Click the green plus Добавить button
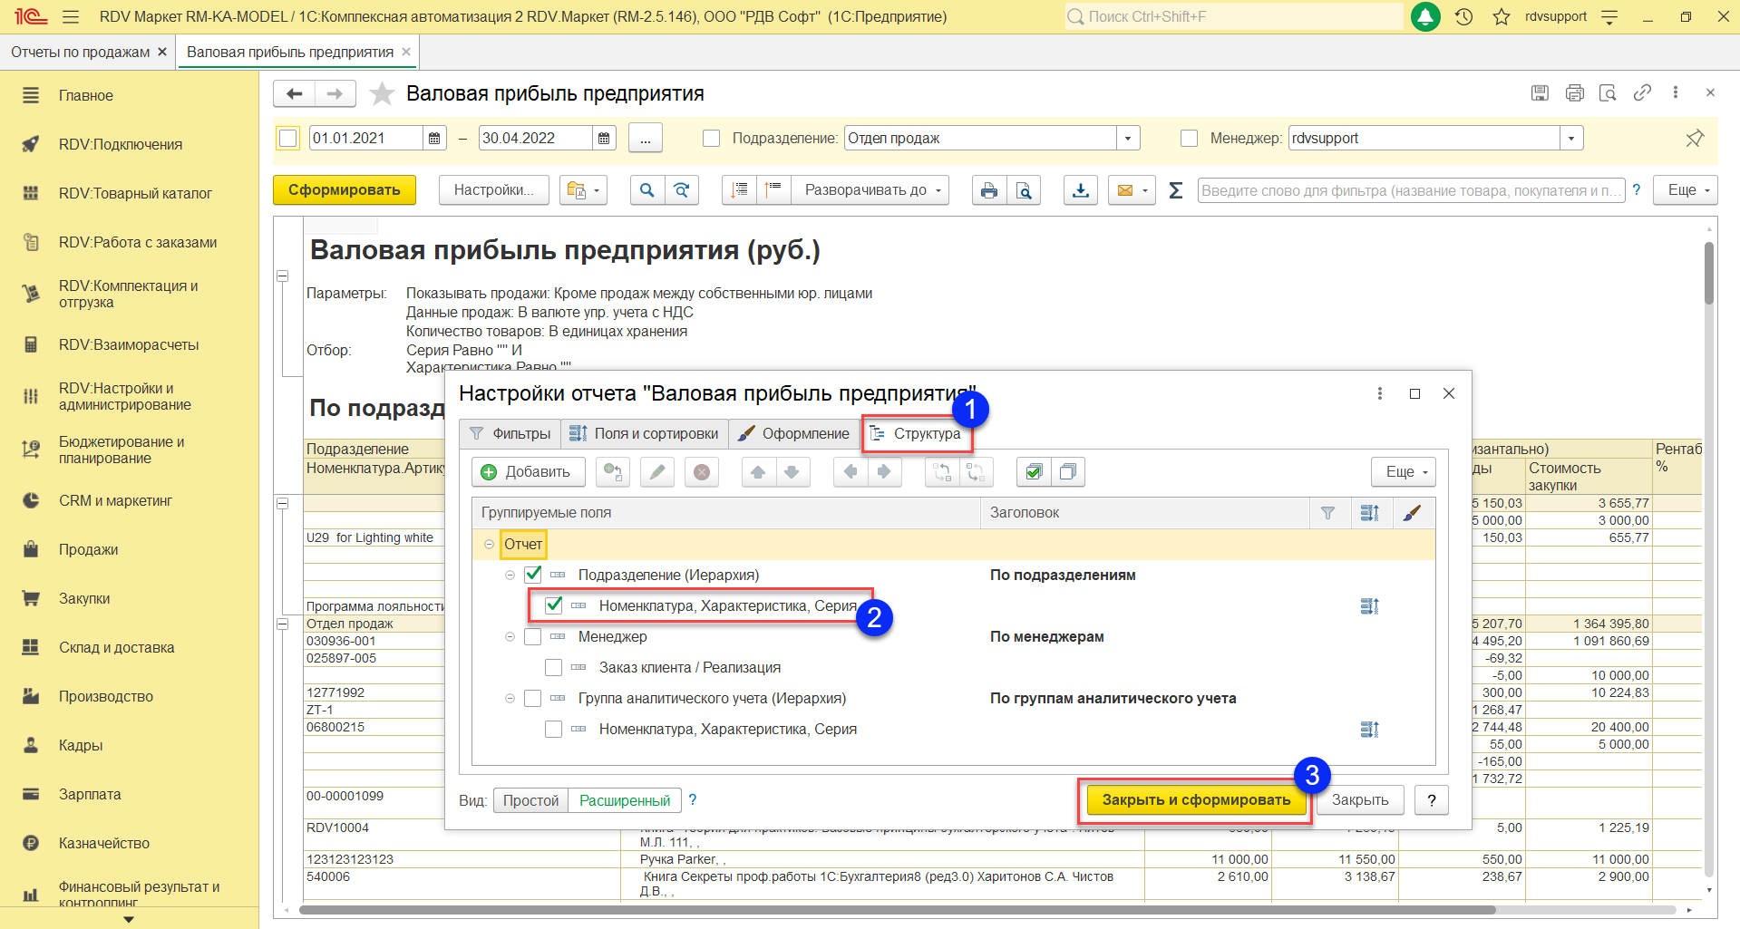This screenshot has width=1740, height=929. [527, 471]
